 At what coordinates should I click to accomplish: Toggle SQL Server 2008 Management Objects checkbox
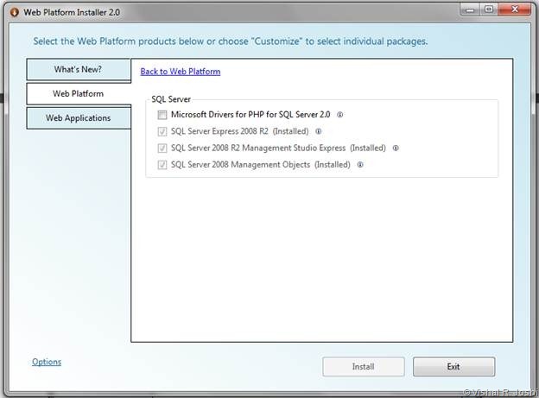pos(162,164)
